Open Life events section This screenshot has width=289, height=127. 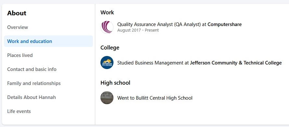pos(19,111)
